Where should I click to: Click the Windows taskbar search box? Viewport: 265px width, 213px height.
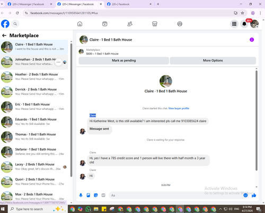click(38, 209)
